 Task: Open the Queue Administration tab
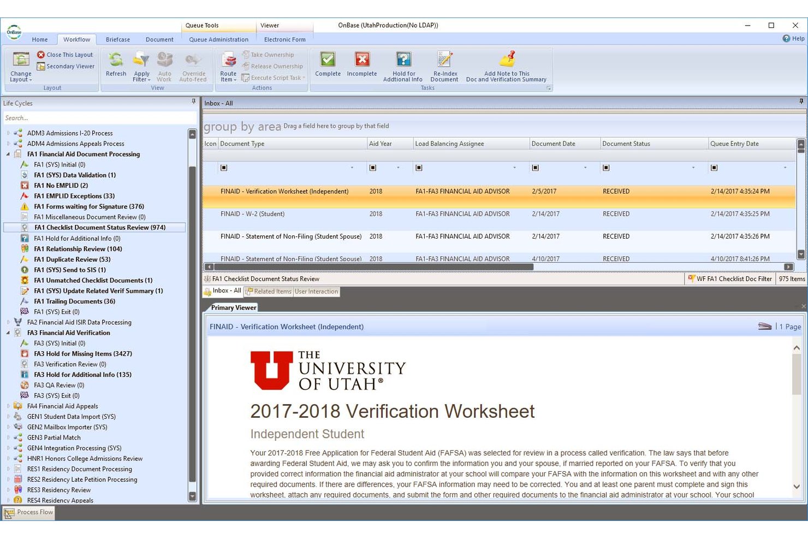pos(218,39)
